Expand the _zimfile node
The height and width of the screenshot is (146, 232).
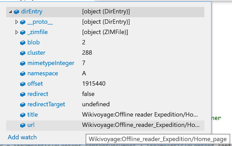click(17, 32)
